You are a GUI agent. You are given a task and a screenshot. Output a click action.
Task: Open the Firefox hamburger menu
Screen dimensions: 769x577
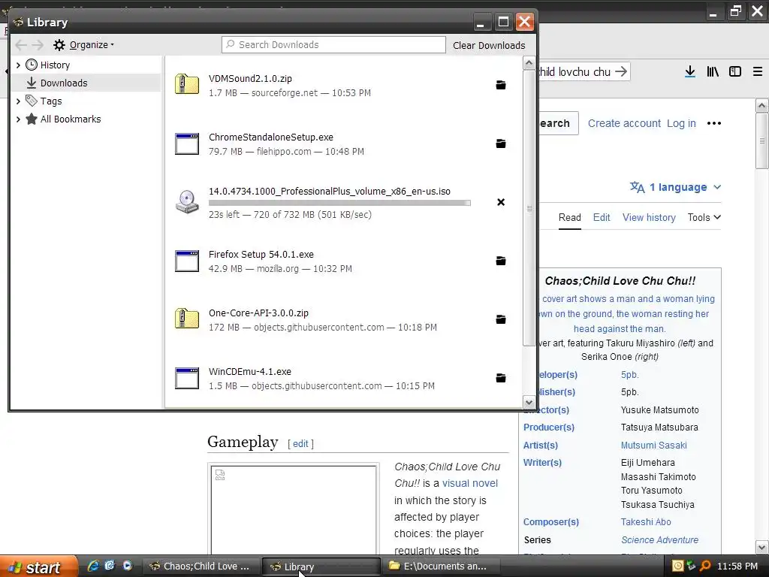click(x=757, y=71)
